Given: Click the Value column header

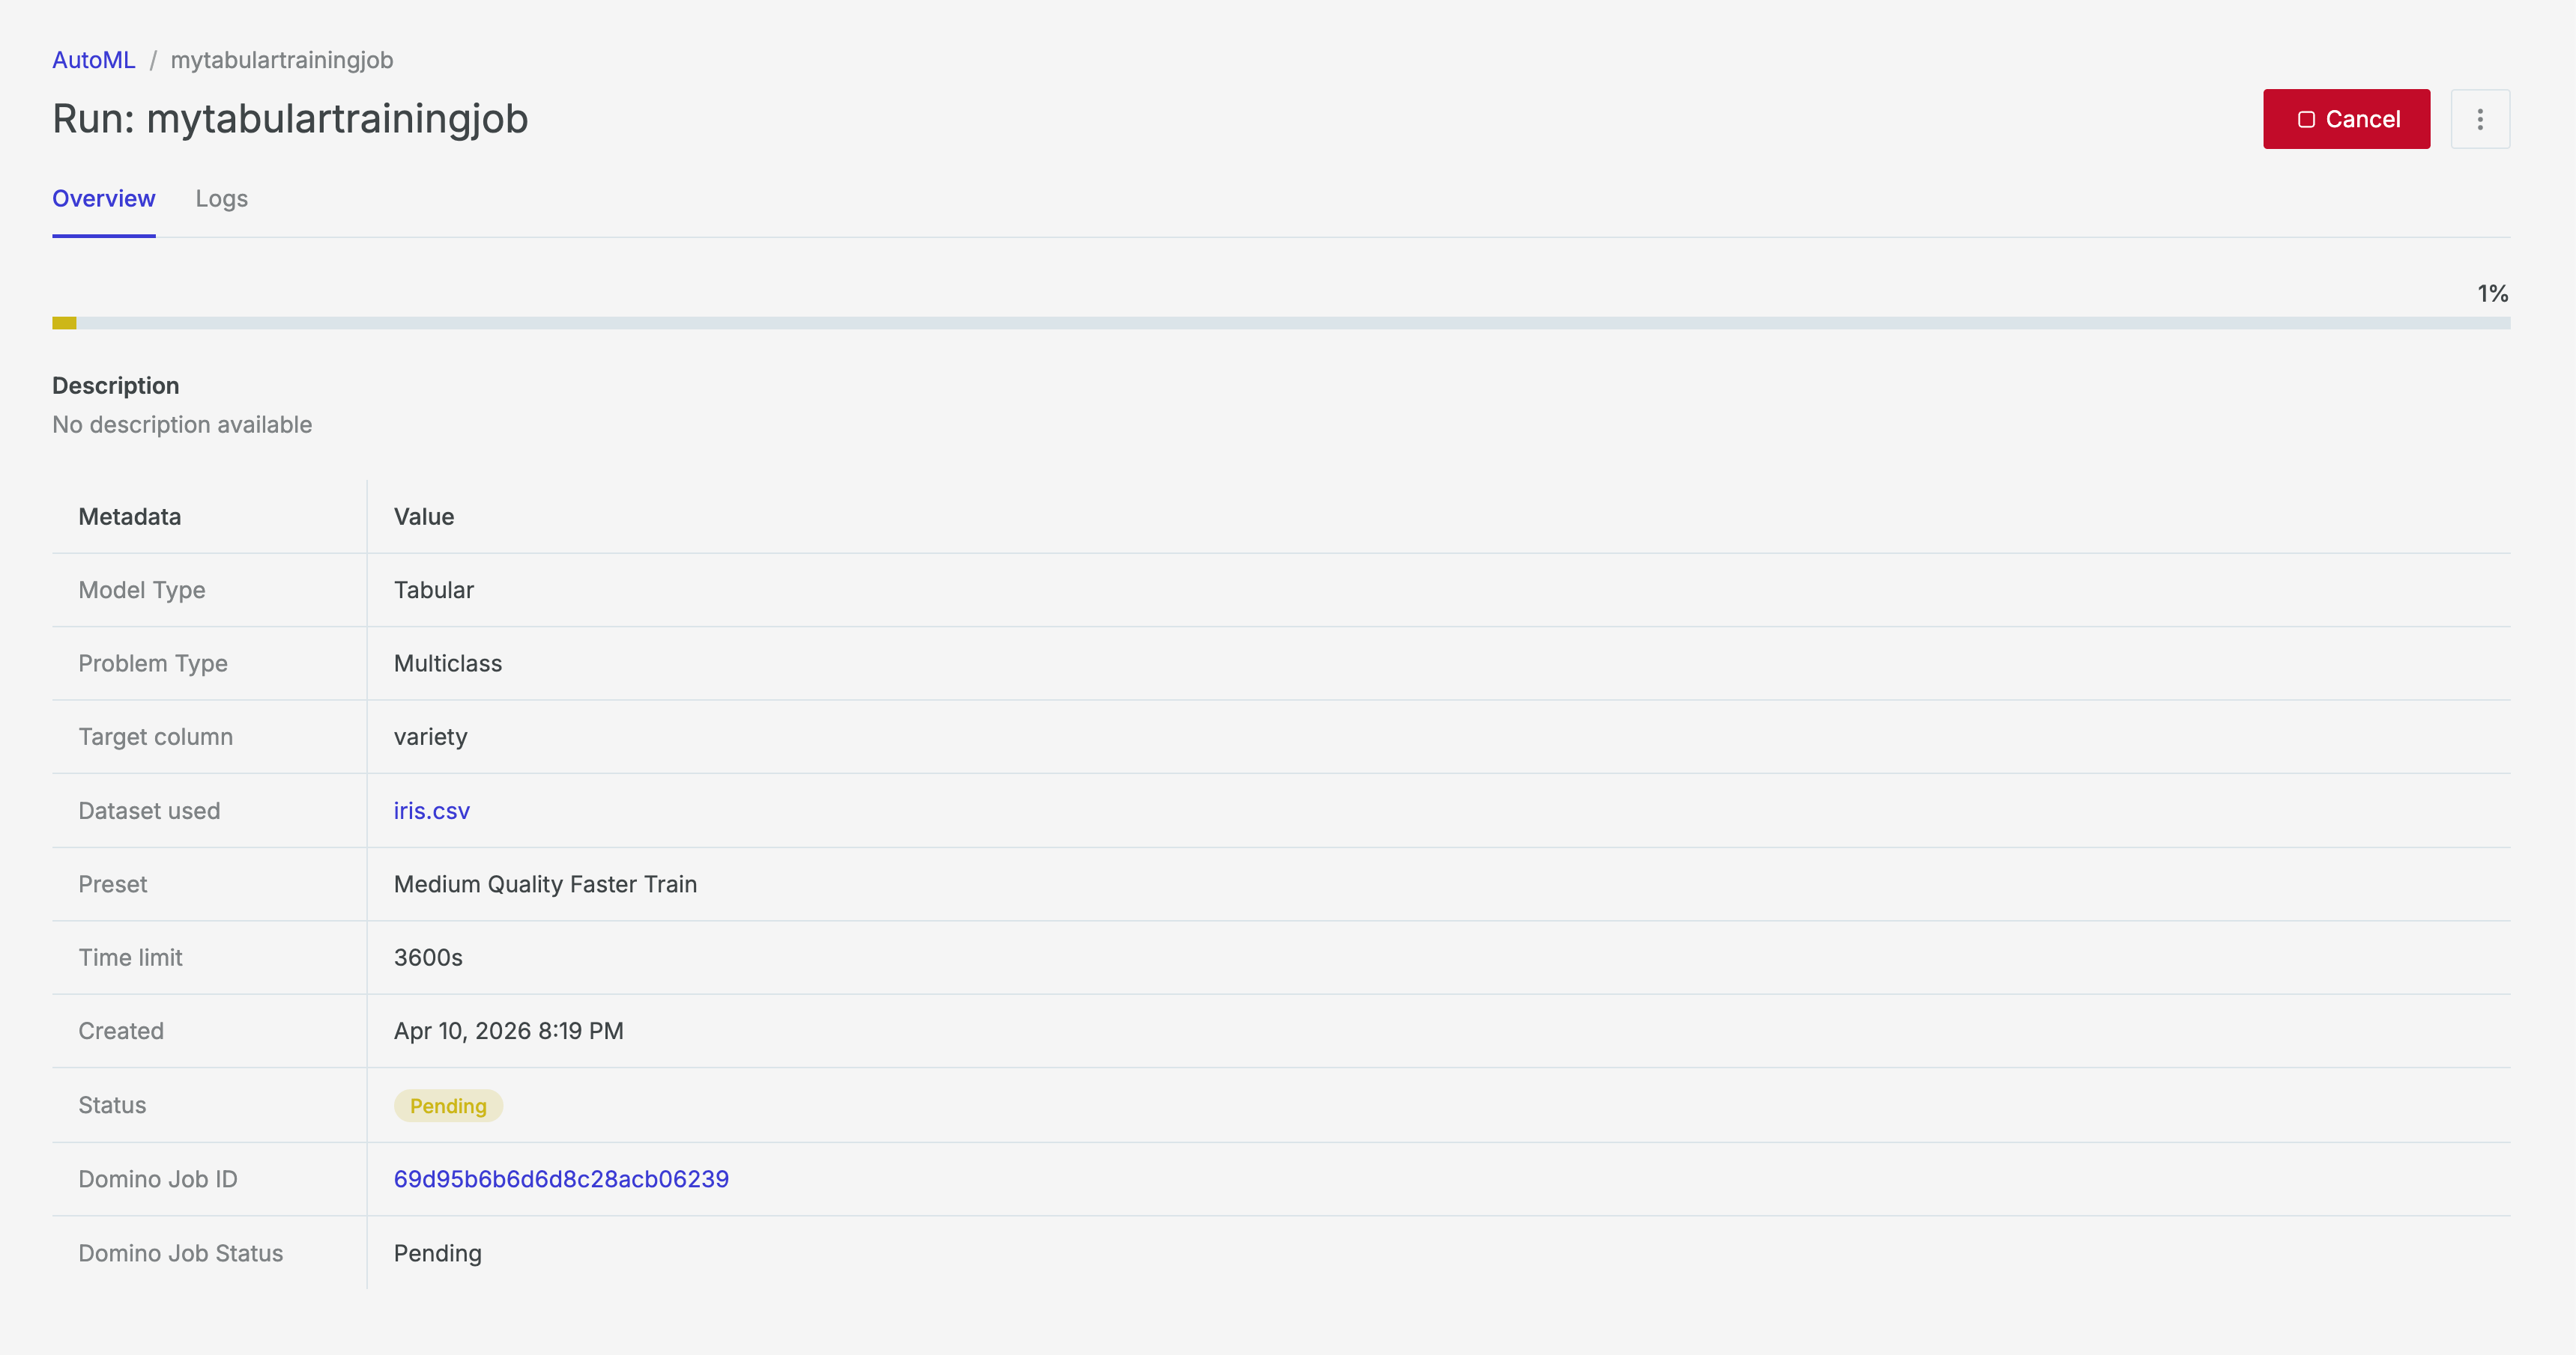Looking at the screenshot, I should (424, 517).
